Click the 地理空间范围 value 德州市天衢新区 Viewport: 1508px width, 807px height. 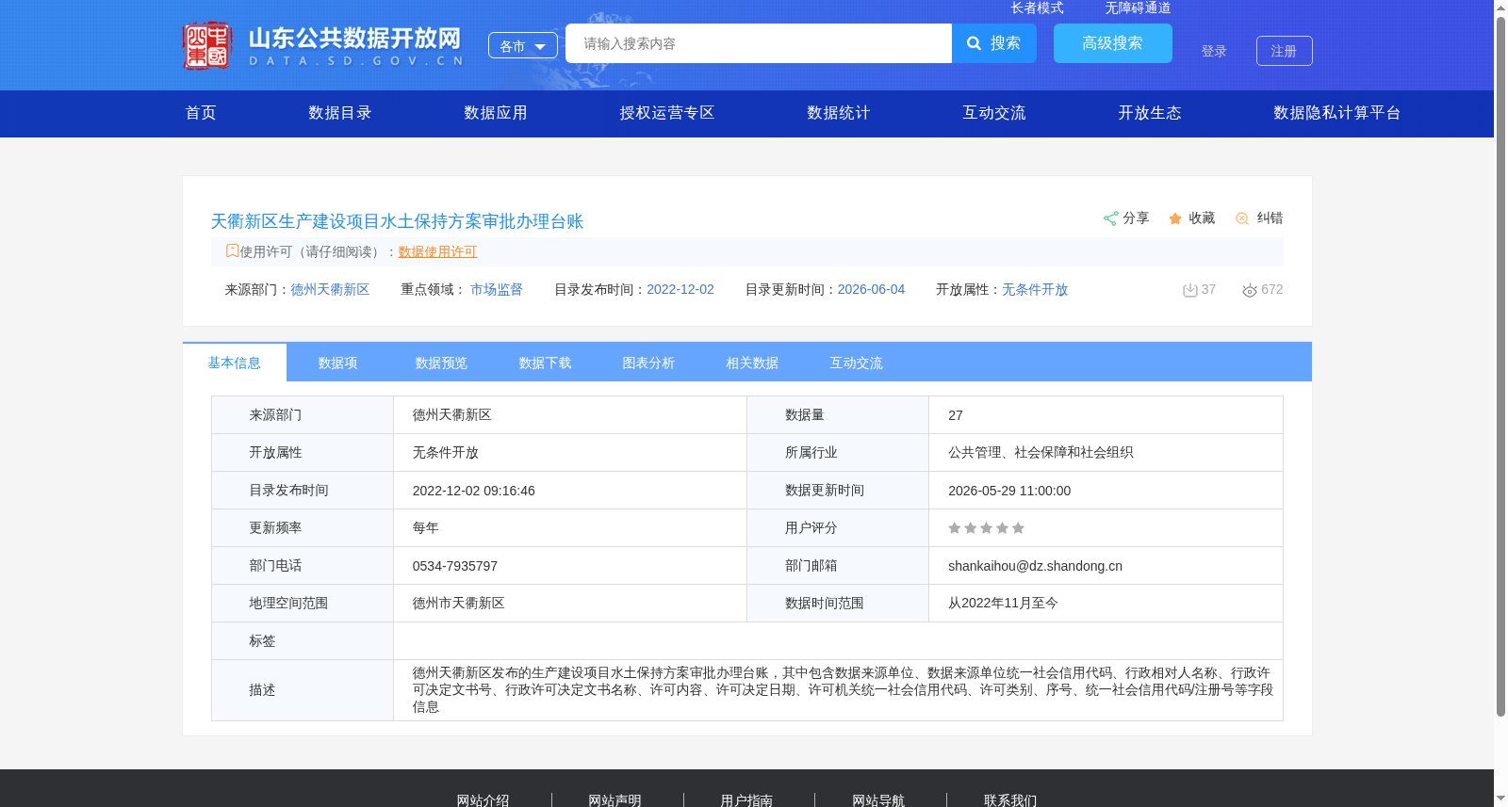[459, 604]
